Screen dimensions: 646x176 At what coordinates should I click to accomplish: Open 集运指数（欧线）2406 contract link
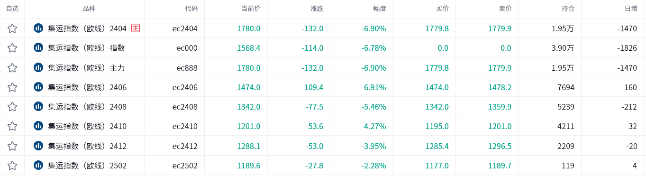87,87
